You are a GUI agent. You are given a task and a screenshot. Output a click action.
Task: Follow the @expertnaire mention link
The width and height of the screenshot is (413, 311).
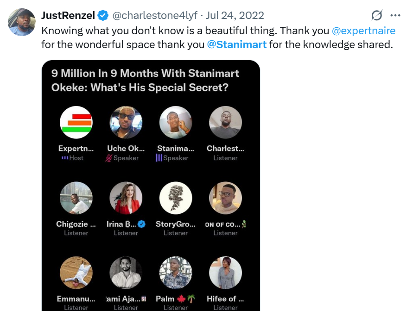coord(363,31)
